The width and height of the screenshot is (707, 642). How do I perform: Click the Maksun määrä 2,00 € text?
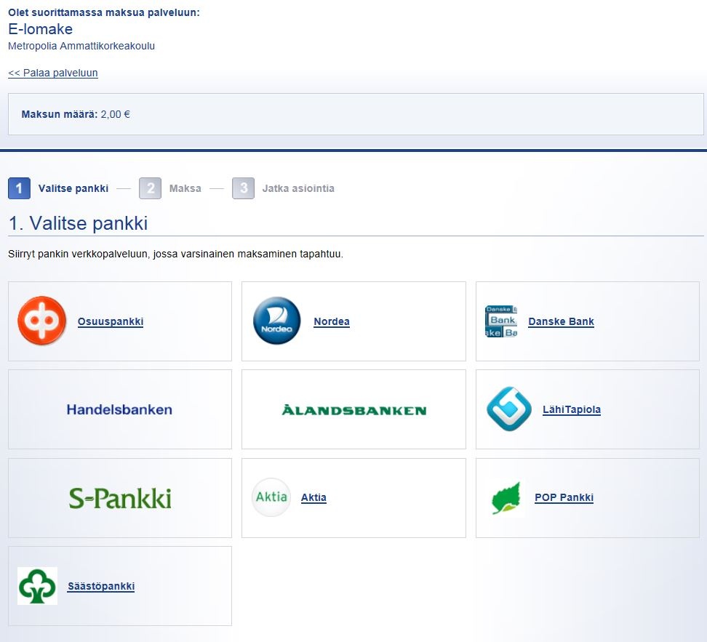(x=76, y=114)
